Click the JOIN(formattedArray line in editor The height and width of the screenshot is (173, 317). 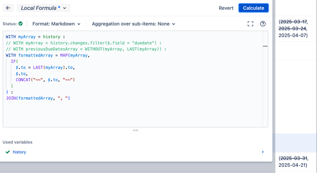pos(38,98)
